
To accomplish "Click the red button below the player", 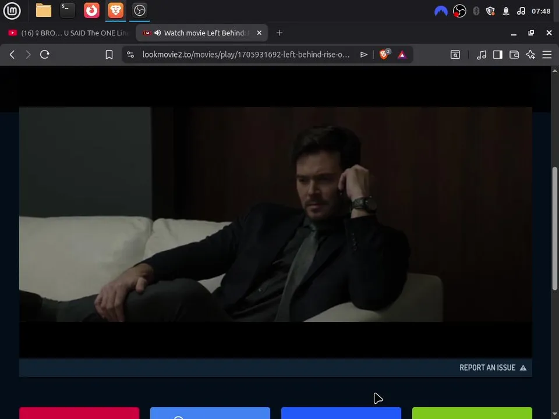I will (x=79, y=413).
